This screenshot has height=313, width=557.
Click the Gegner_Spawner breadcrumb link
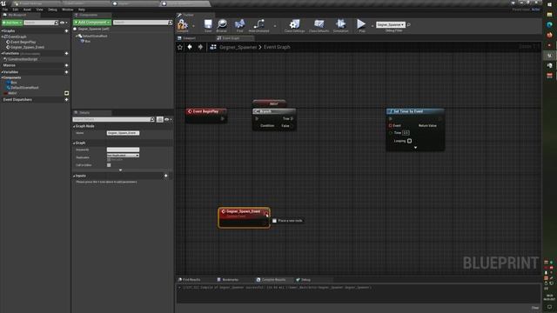pyautogui.click(x=238, y=47)
